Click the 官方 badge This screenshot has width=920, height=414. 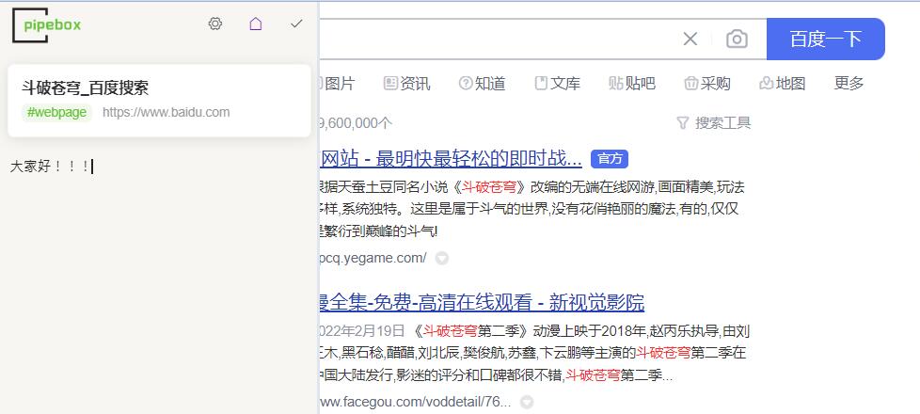click(x=610, y=159)
